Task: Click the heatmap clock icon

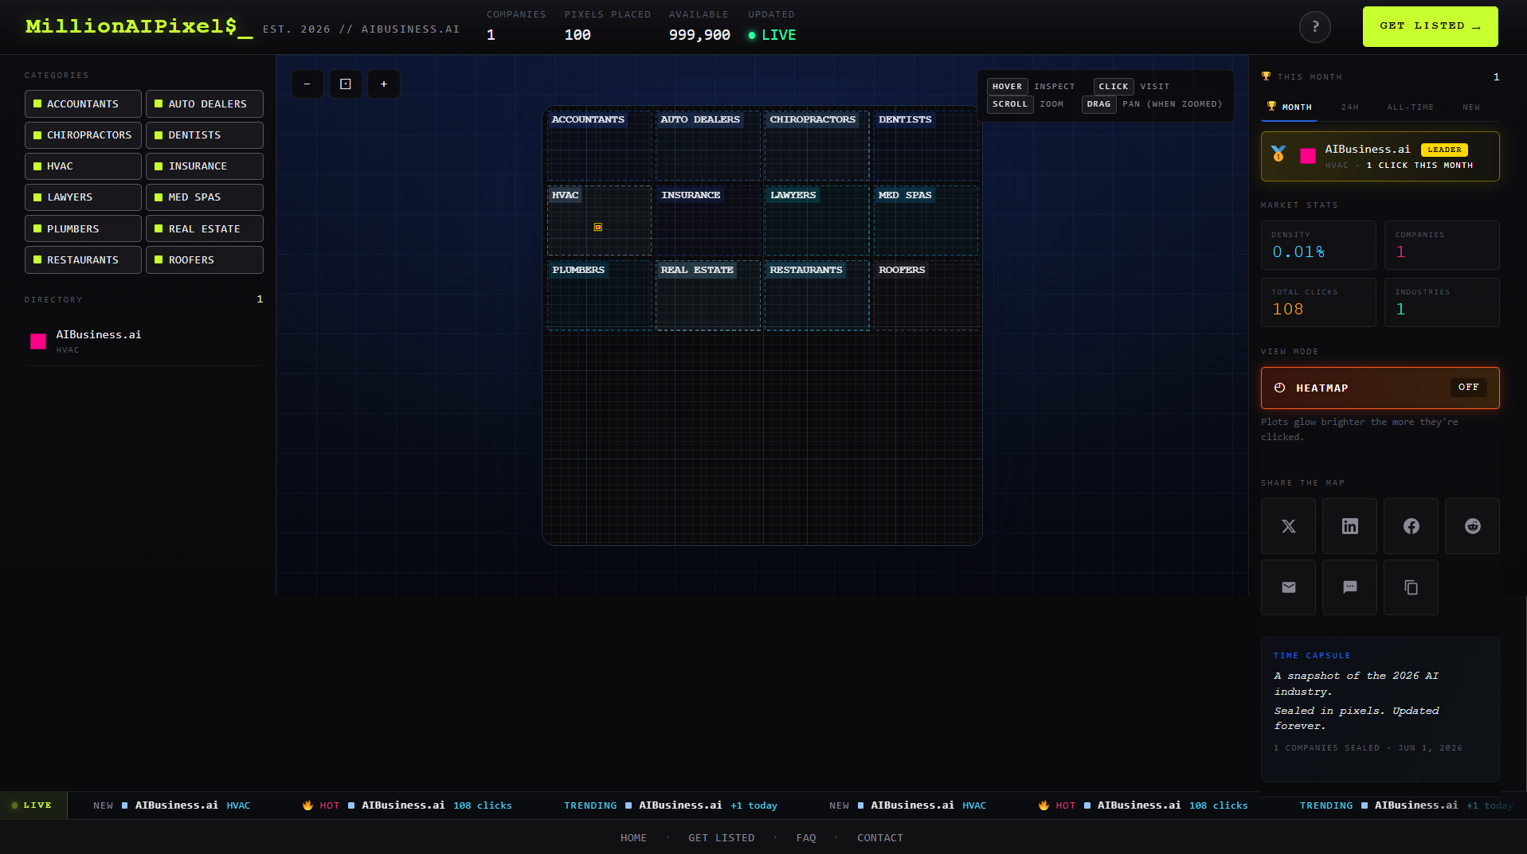Action: 1279,388
